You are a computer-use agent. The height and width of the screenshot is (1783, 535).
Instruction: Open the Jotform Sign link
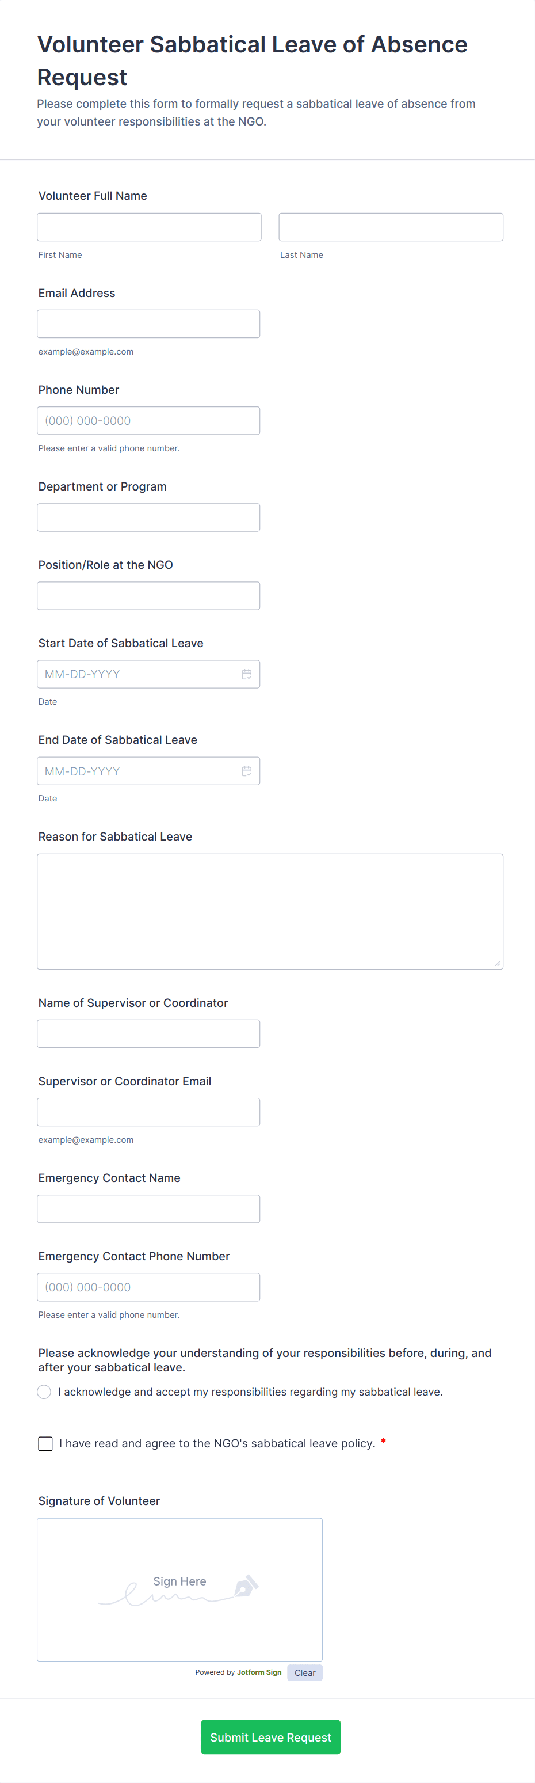[x=258, y=1672]
